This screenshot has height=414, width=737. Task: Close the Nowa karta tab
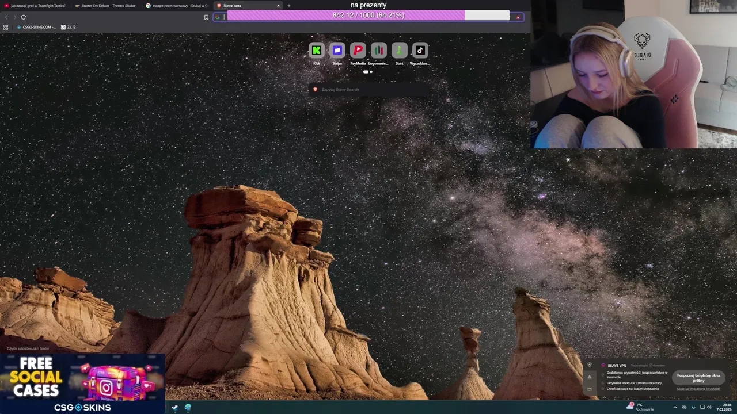tap(278, 6)
